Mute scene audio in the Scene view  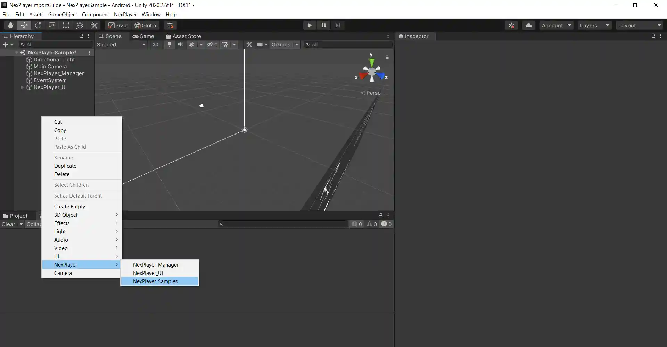pyautogui.click(x=180, y=44)
